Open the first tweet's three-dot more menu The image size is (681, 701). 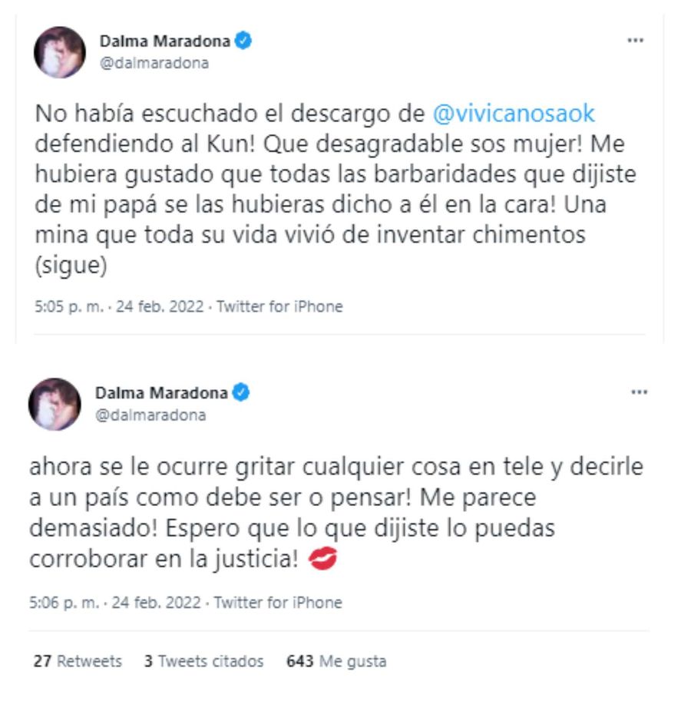[x=635, y=41]
